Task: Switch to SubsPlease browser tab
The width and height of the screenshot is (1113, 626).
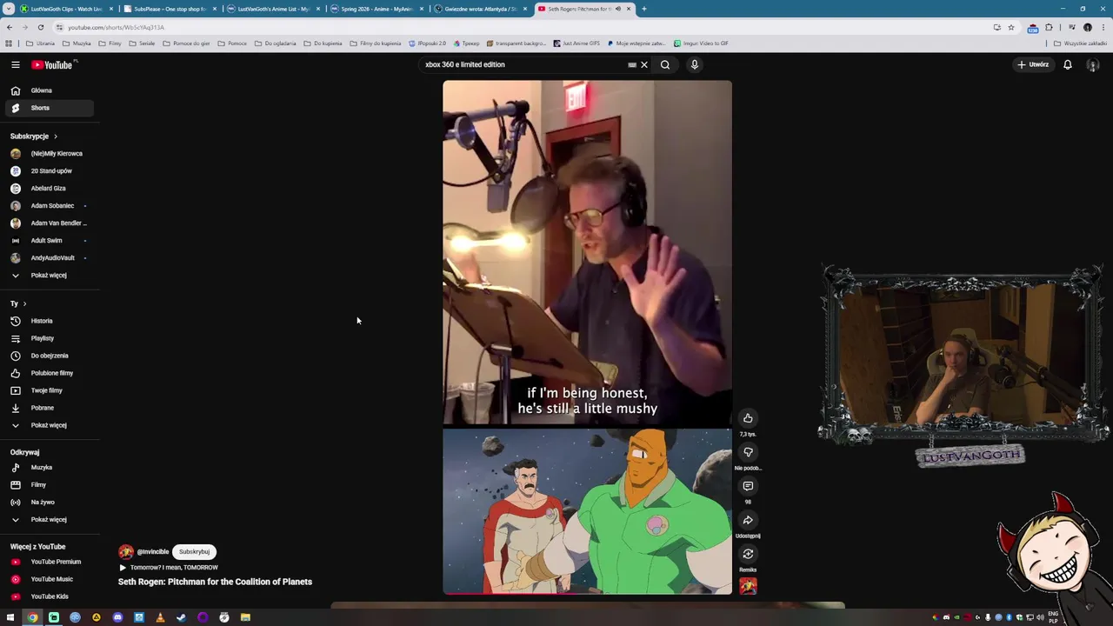Action: (170, 9)
